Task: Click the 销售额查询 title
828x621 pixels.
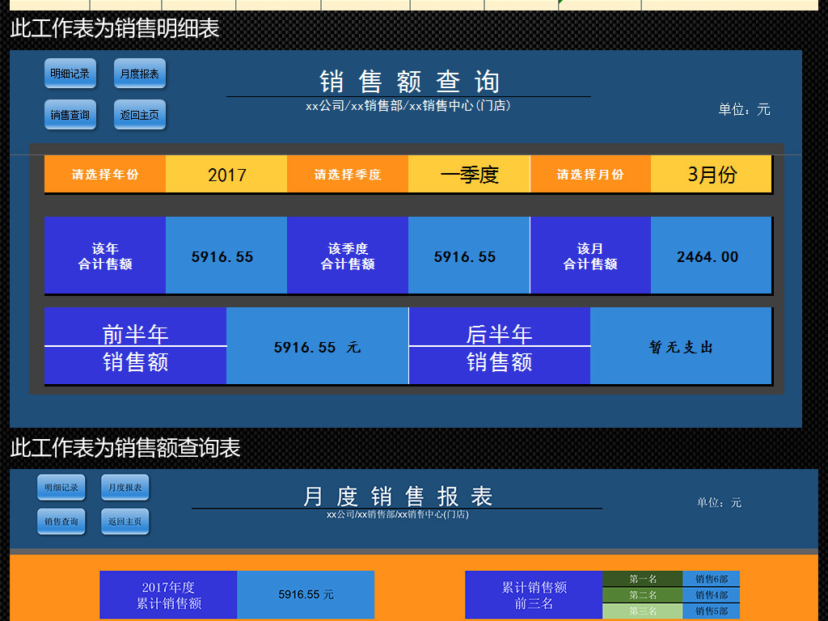Action: [409, 82]
